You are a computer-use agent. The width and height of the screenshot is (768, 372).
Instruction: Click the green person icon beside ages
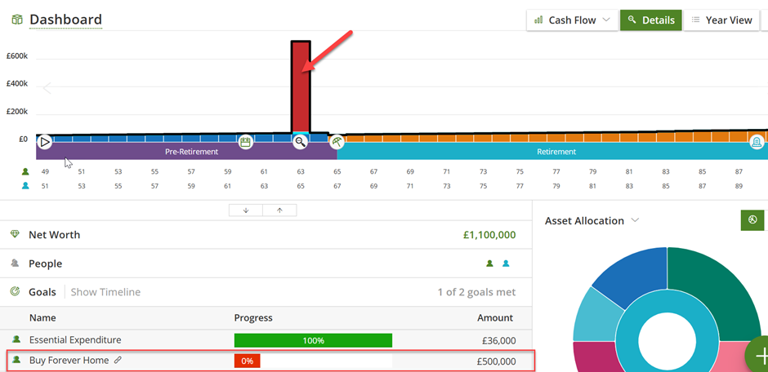point(25,171)
